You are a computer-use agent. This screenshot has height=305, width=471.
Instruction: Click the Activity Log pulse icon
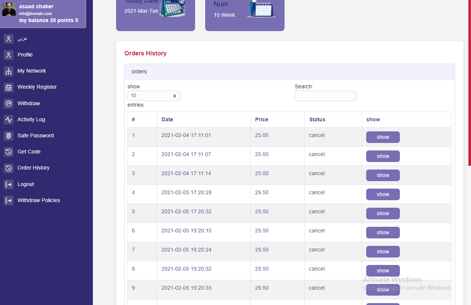coord(9,120)
